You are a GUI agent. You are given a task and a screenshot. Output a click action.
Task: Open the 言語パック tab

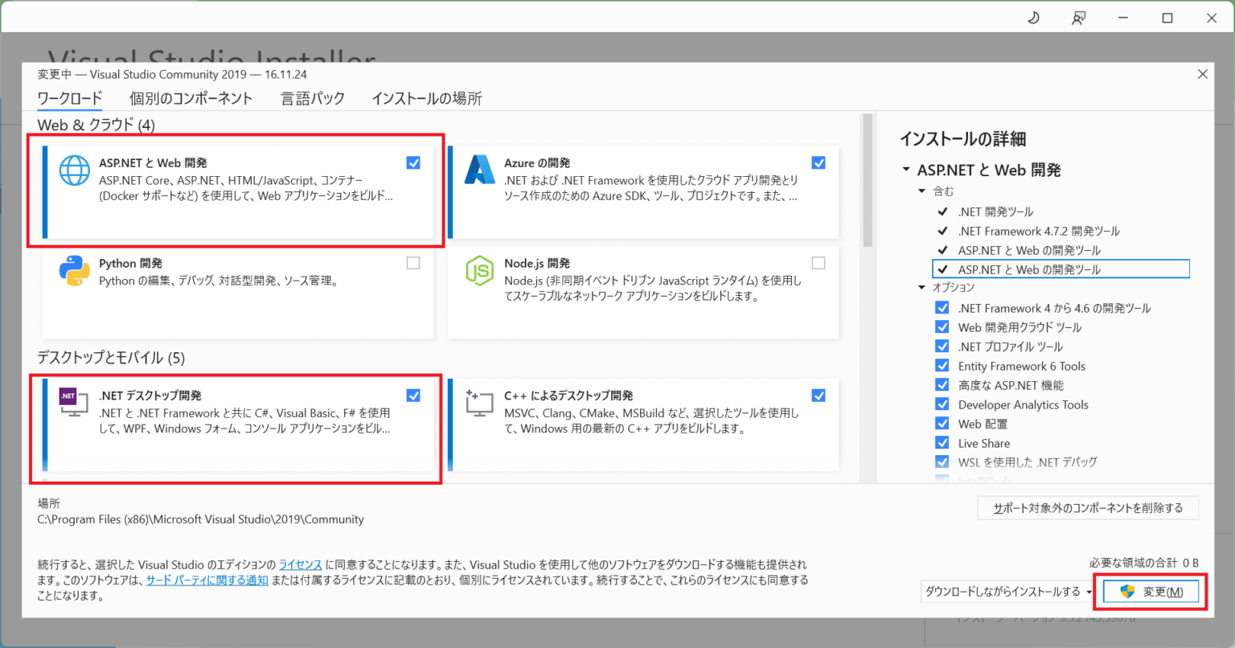[312, 98]
